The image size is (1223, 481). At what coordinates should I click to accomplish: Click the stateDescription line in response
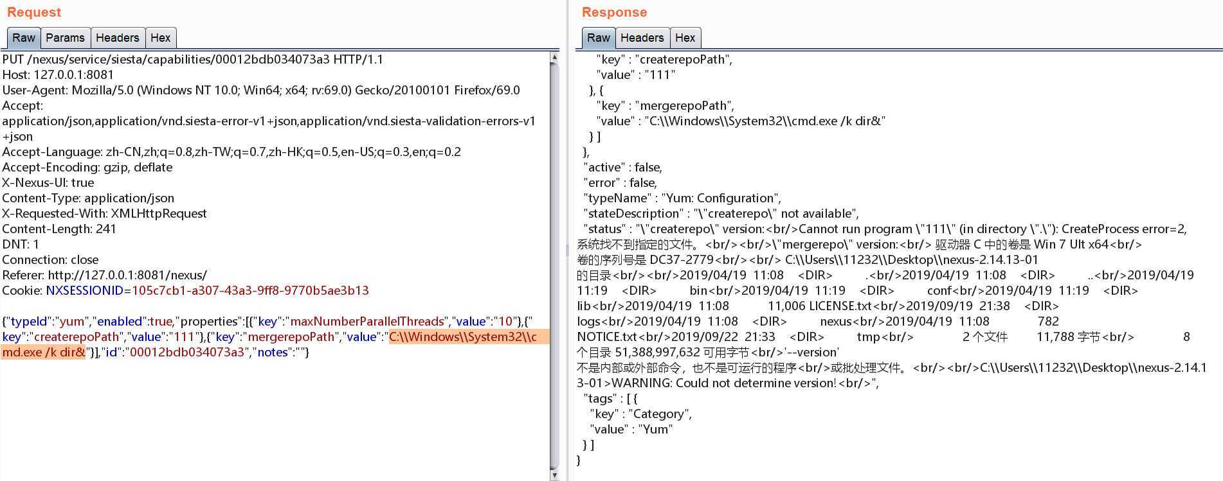click(x=721, y=213)
